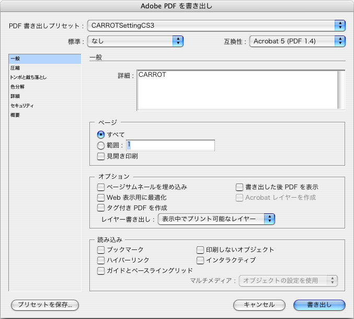
Task: Open the 標準 dropdown showing なし
Action: pos(135,41)
